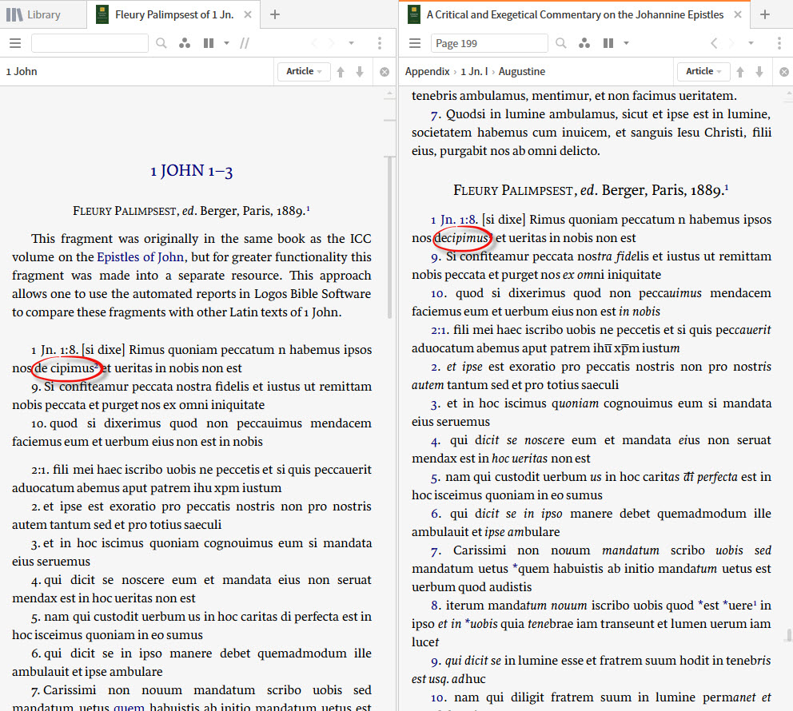Add a new tab in left pane

click(x=275, y=14)
